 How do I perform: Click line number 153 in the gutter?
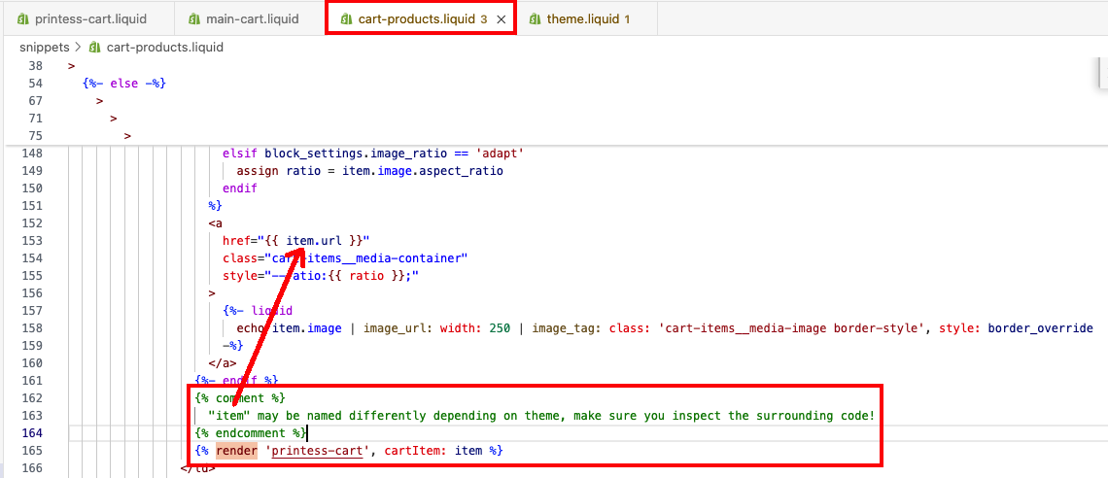[x=32, y=241]
